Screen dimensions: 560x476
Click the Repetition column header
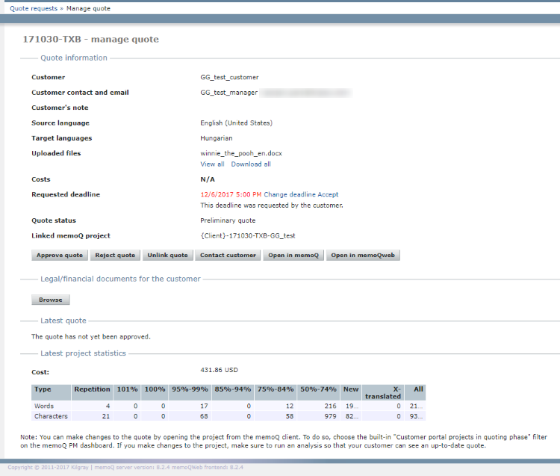92,389
